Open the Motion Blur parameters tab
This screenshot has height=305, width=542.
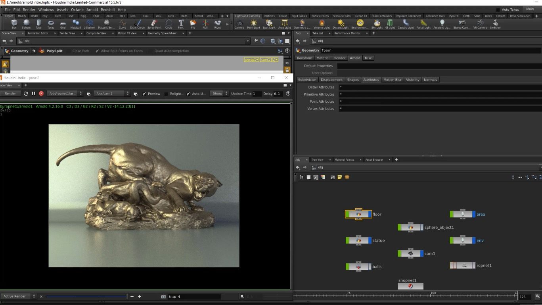coord(392,80)
